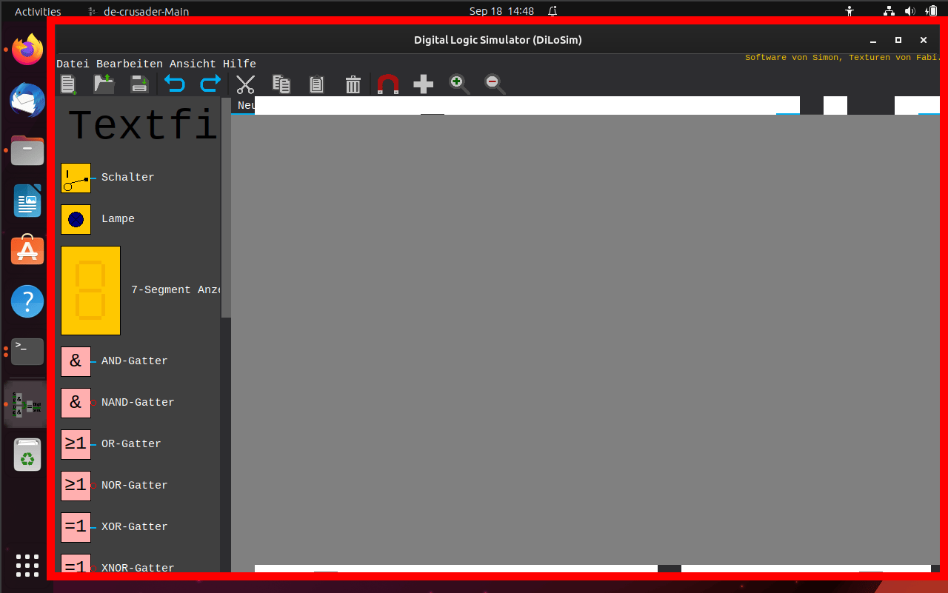Open a file with the folder icon

point(104,84)
